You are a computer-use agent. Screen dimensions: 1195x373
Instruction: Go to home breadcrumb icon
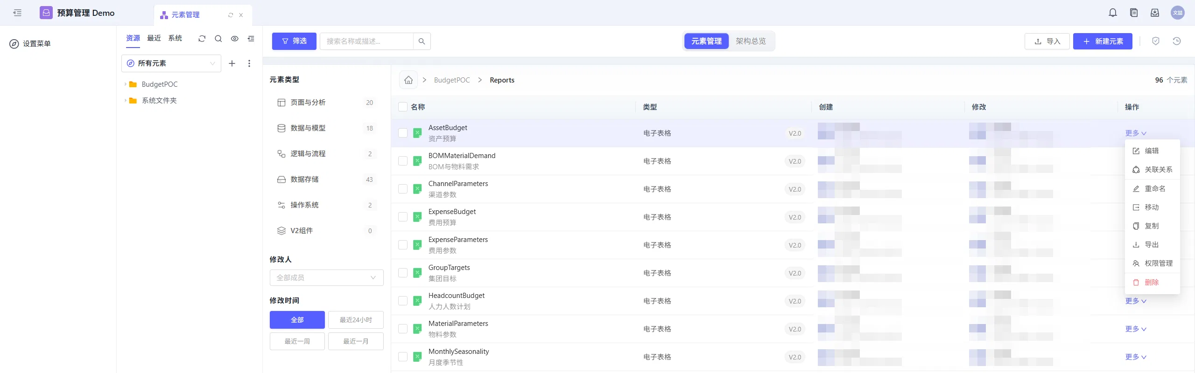tap(408, 80)
